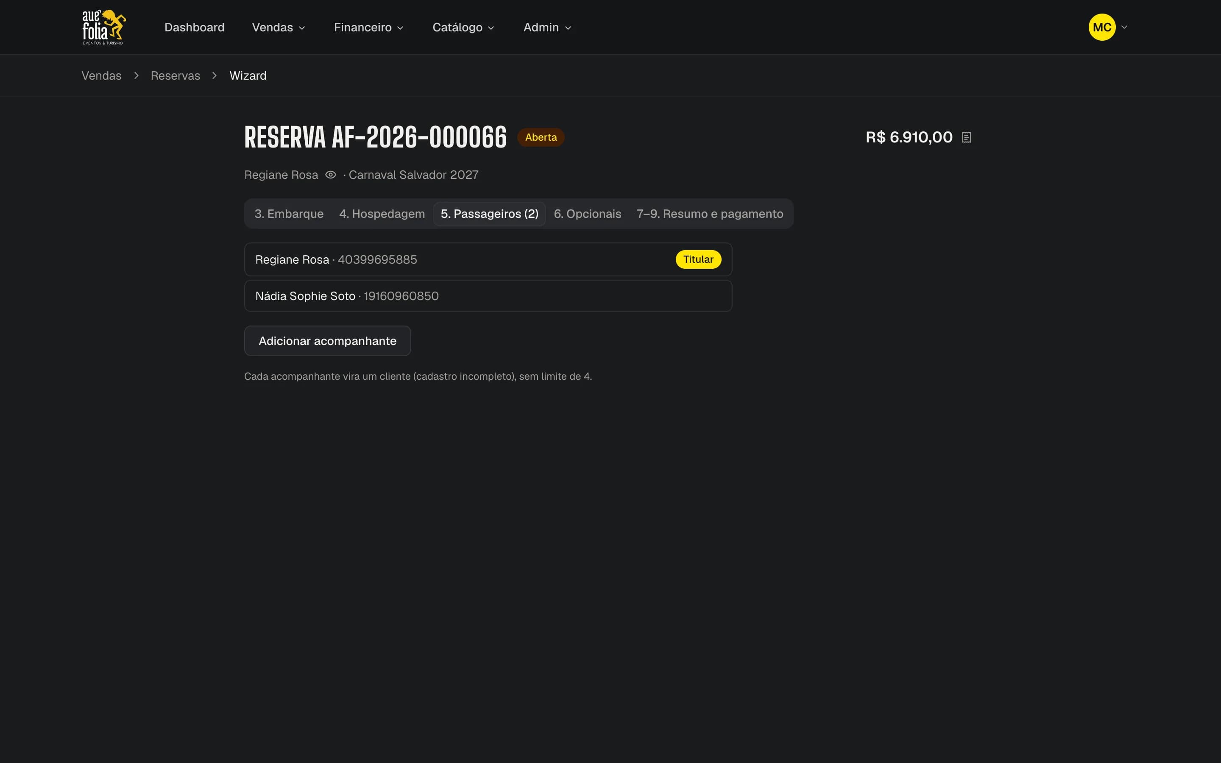Click the Auê Folia logo
Viewport: 1221px width, 763px height.
pos(104,27)
